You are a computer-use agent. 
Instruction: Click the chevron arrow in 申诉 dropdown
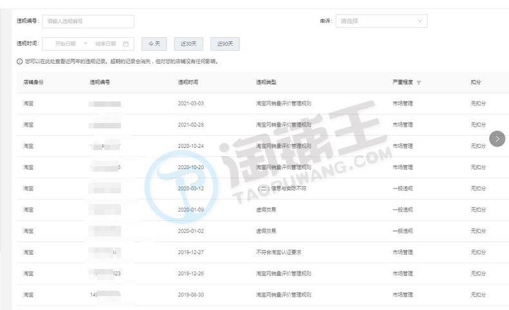[x=419, y=21]
